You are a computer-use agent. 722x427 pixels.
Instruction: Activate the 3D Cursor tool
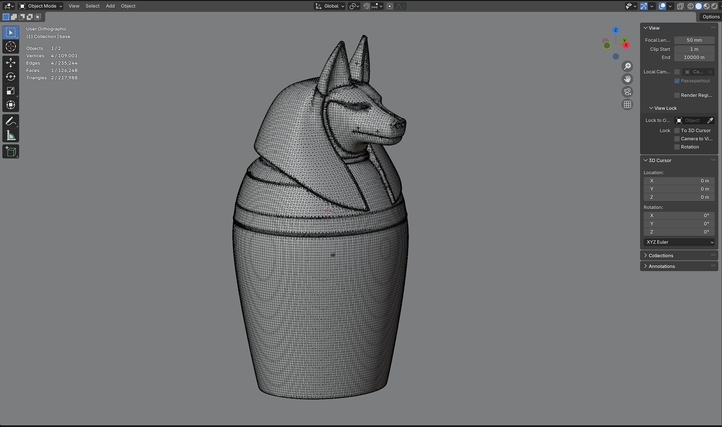tap(11, 47)
